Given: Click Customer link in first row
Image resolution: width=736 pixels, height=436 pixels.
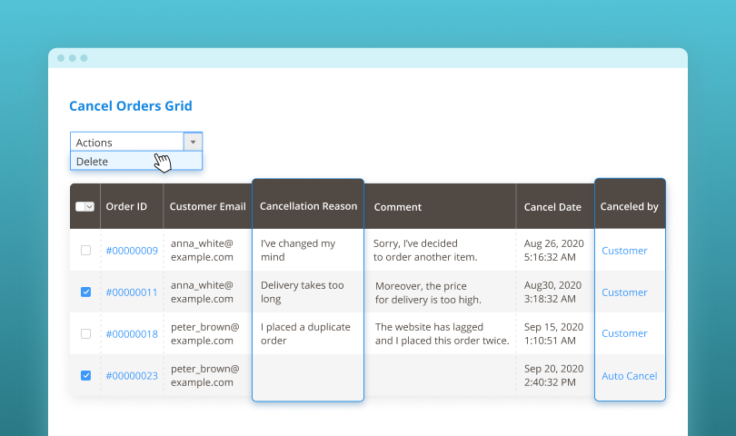Looking at the screenshot, I should 624,251.
